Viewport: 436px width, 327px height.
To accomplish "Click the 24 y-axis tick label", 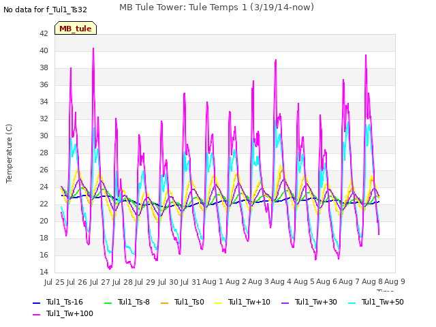I will point(44,187).
